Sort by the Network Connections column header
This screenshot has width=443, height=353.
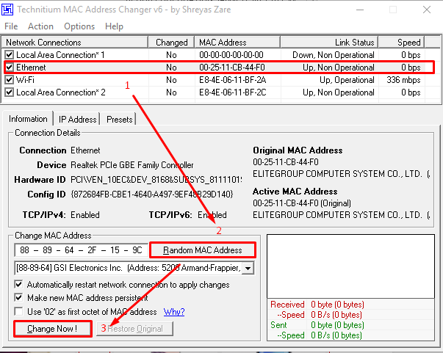coord(75,43)
